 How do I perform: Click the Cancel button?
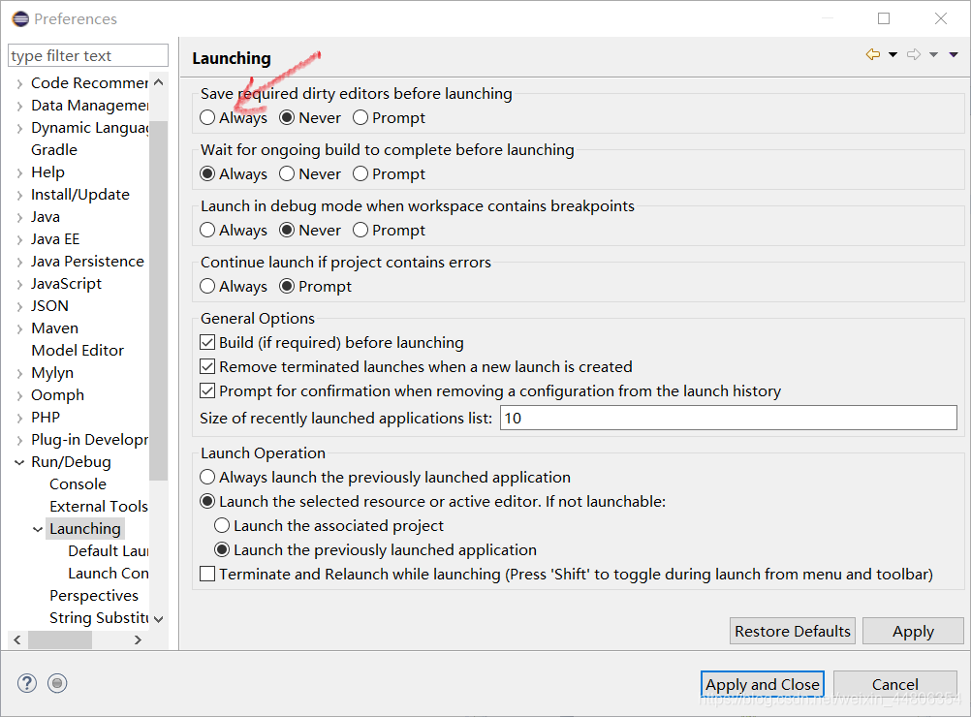895,684
